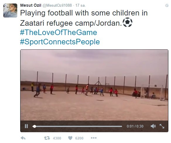Expand video to fullscreen

(162, 126)
